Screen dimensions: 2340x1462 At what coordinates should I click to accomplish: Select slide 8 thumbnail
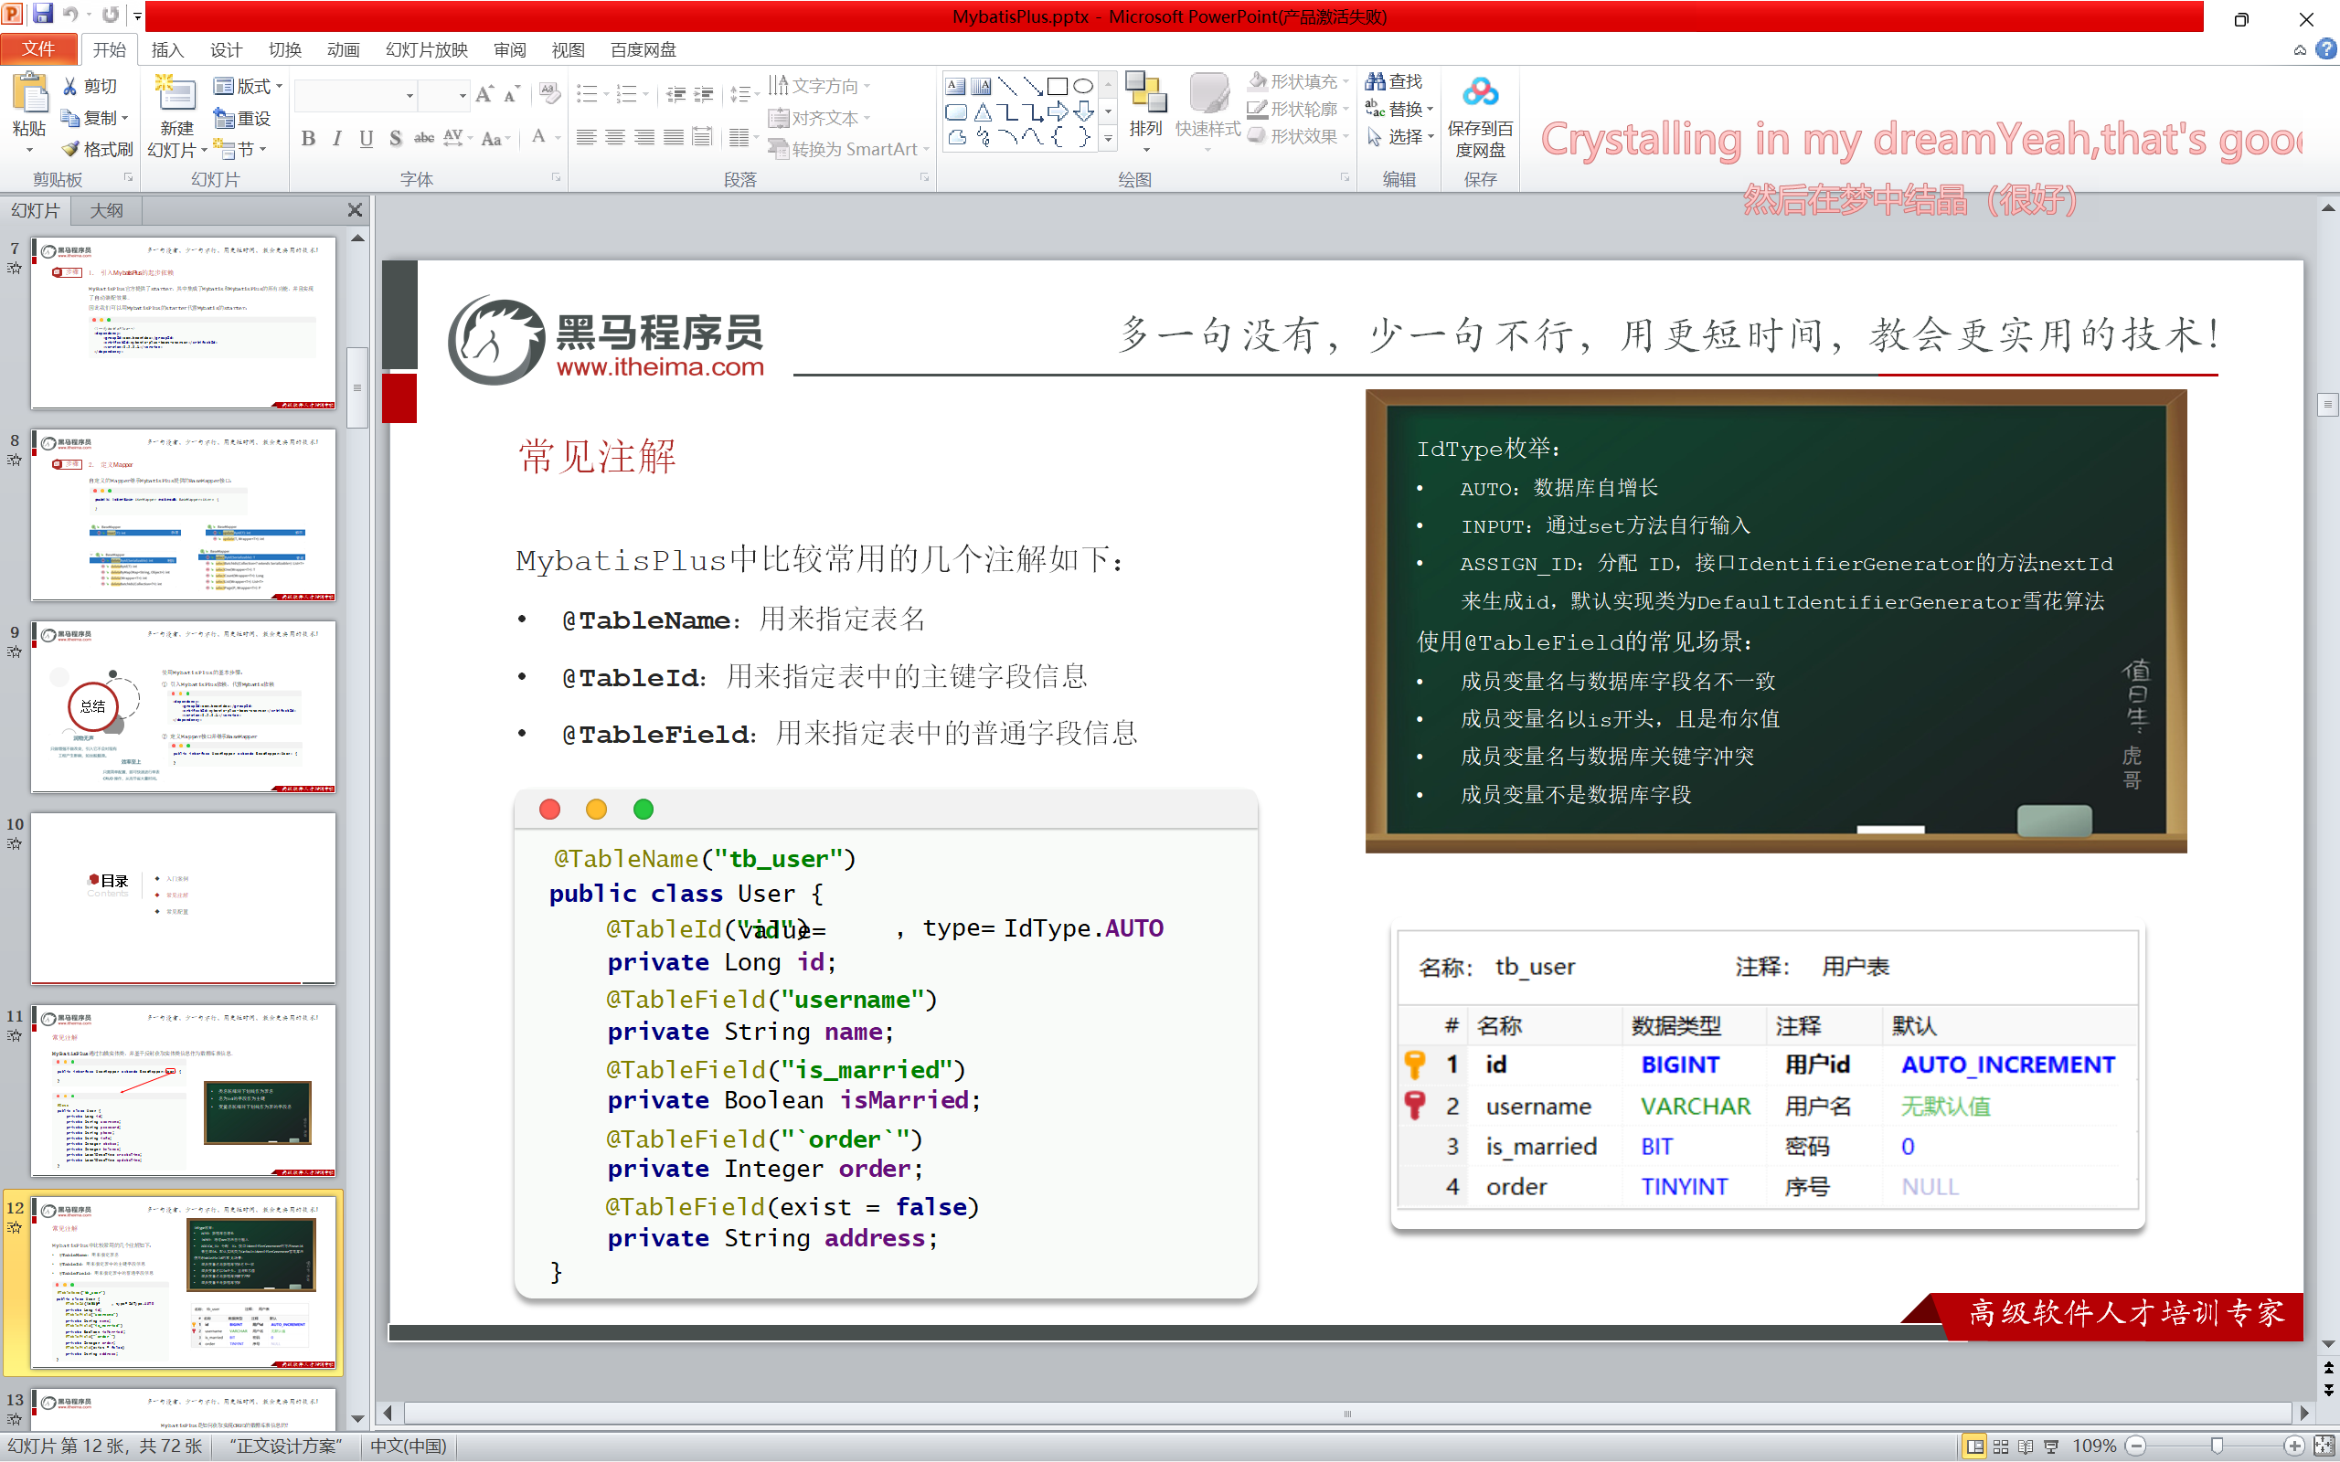(x=183, y=514)
